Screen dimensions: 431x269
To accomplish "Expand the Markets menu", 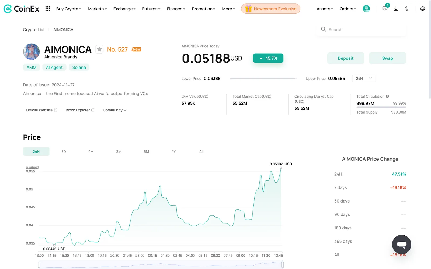I will click(97, 9).
